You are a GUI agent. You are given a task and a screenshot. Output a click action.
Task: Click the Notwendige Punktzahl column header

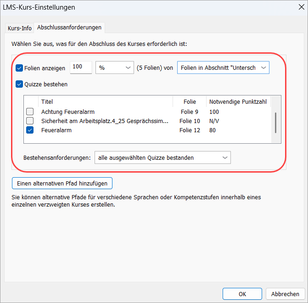tap(238, 101)
